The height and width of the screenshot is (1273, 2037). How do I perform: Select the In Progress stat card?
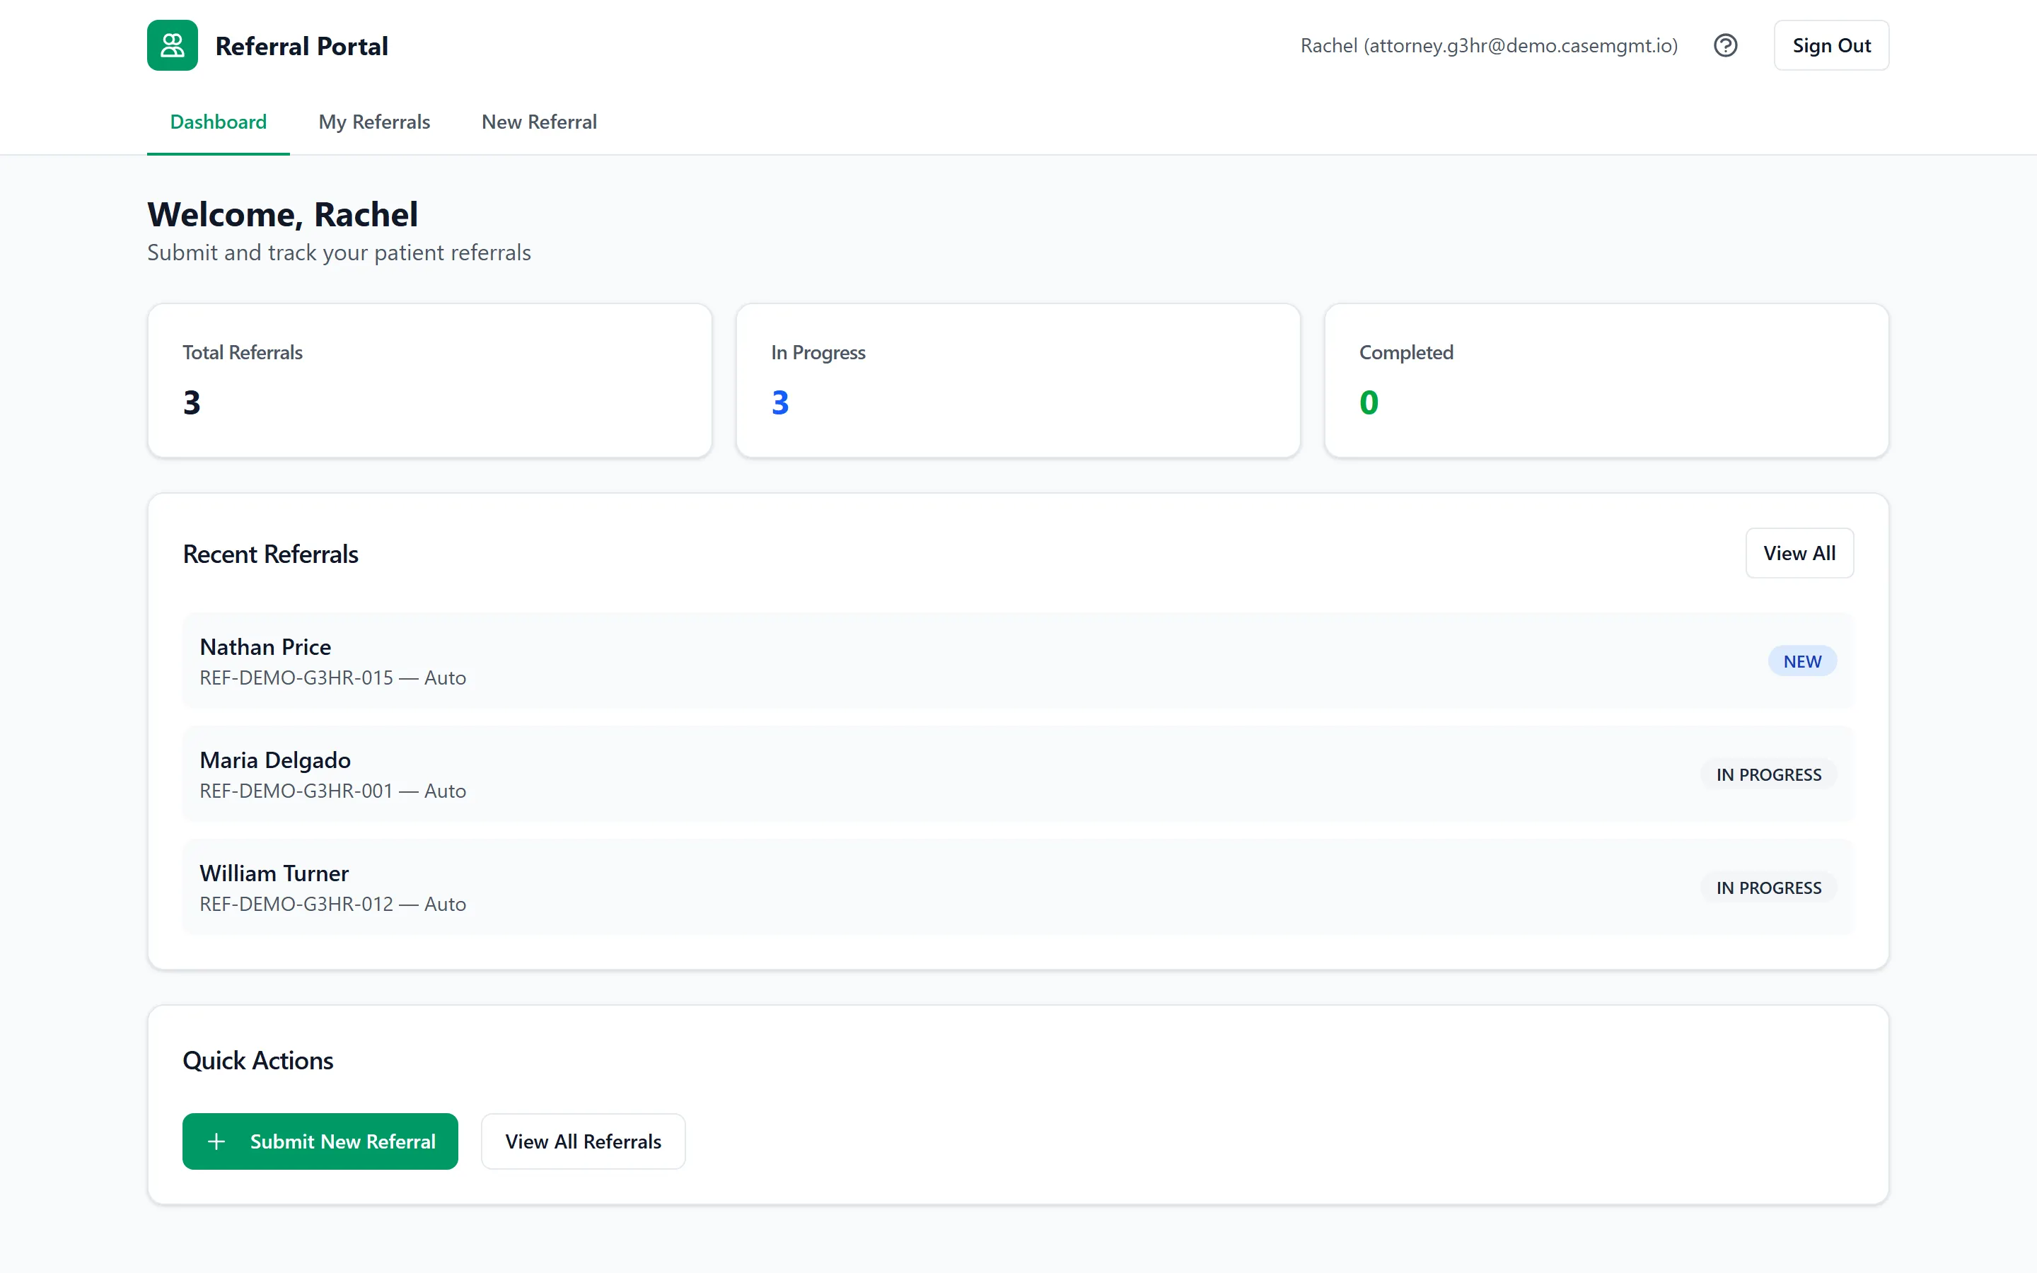pyautogui.click(x=1018, y=380)
